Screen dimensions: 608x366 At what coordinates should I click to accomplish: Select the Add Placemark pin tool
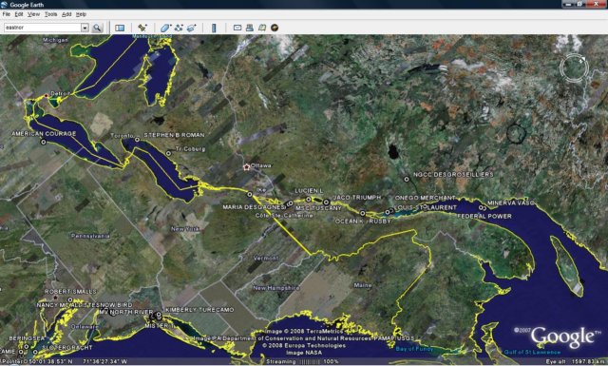[x=142, y=28]
